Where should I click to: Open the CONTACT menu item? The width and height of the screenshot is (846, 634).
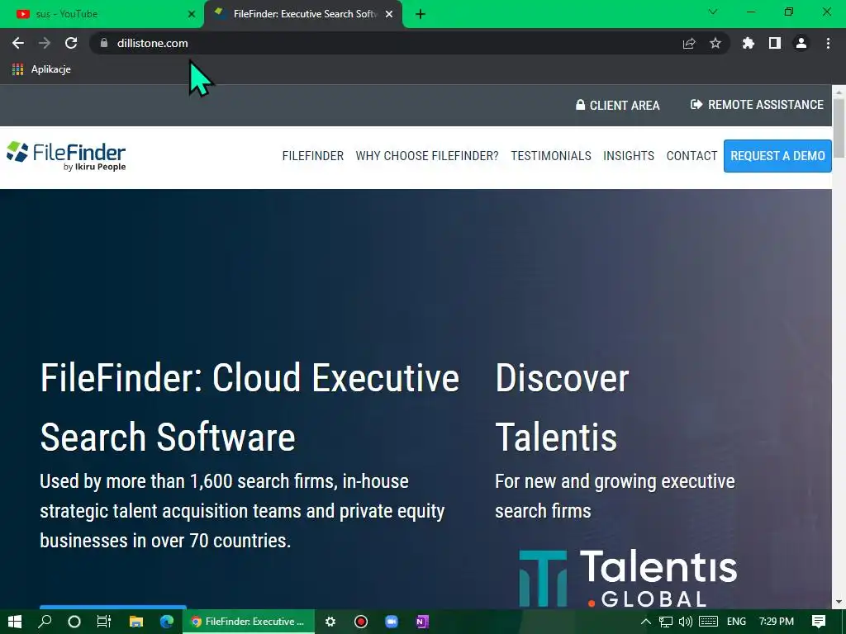pyautogui.click(x=692, y=156)
